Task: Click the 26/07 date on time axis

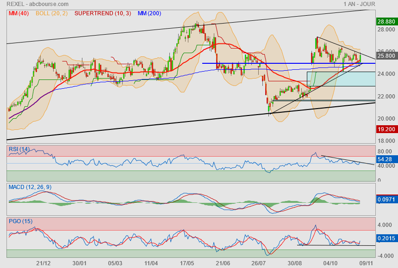Action: coord(258,262)
